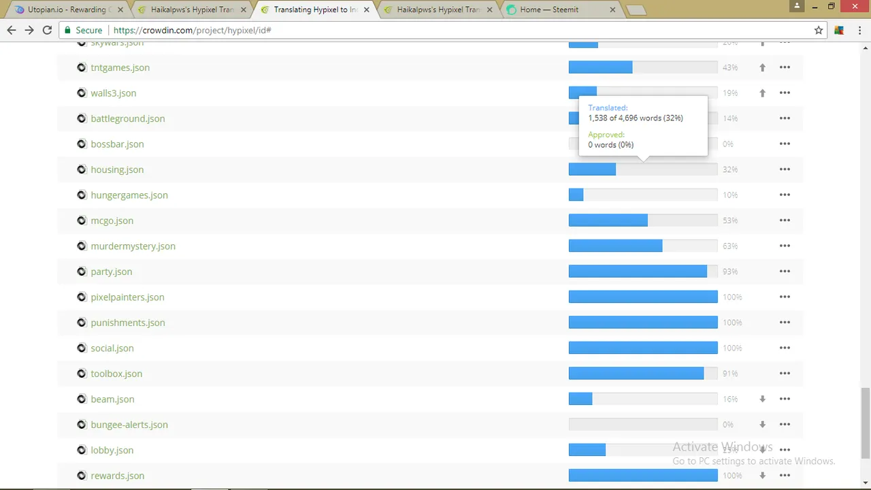Viewport: 871px width, 490px height.
Task: Open battleground.json file
Action: [x=127, y=118]
